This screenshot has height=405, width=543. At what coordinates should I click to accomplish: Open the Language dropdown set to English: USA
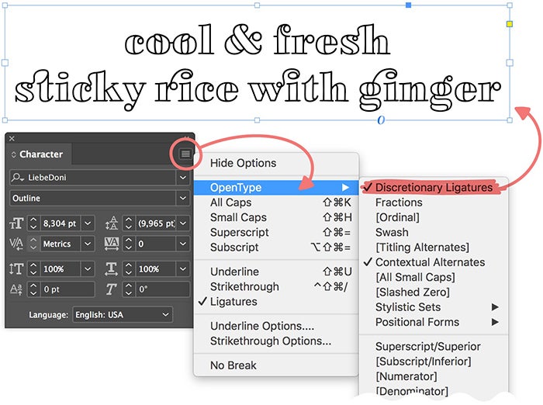[123, 315]
